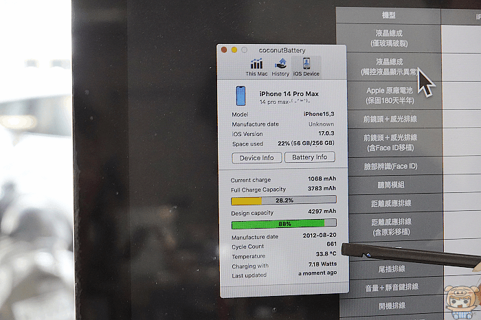
Task: Click the green 88% capacity bar
Action: tap(284, 224)
